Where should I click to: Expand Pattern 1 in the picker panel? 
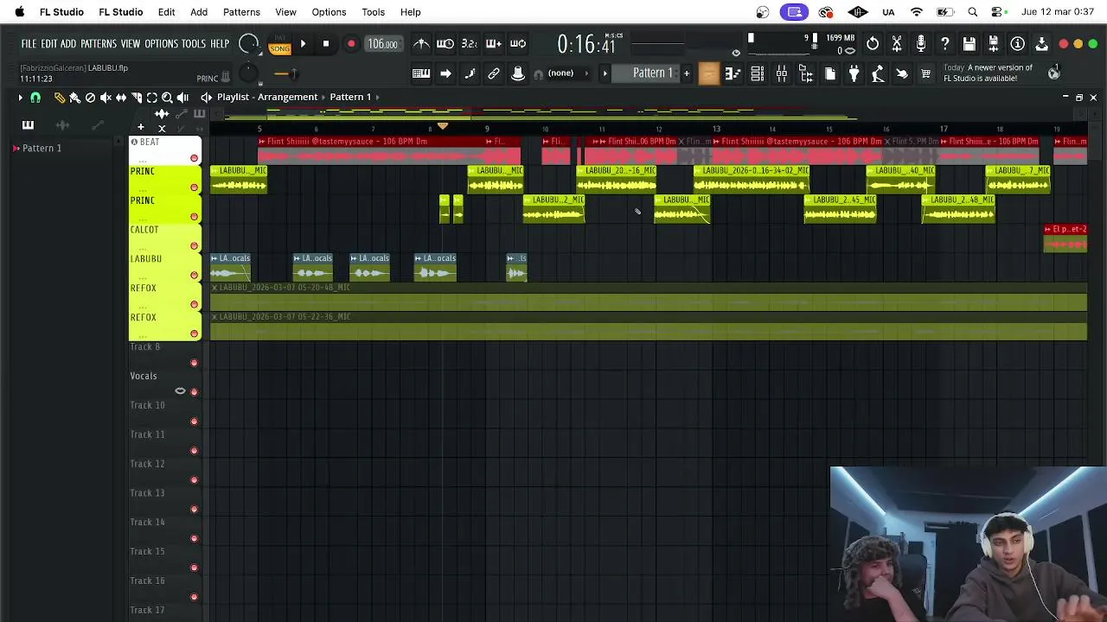16,149
